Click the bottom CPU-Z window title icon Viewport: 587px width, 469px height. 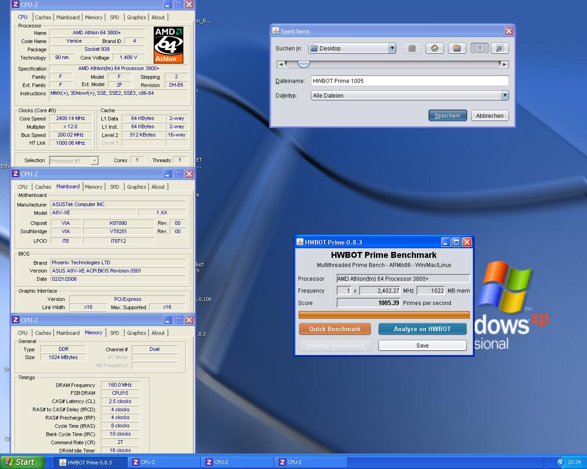tap(16, 320)
